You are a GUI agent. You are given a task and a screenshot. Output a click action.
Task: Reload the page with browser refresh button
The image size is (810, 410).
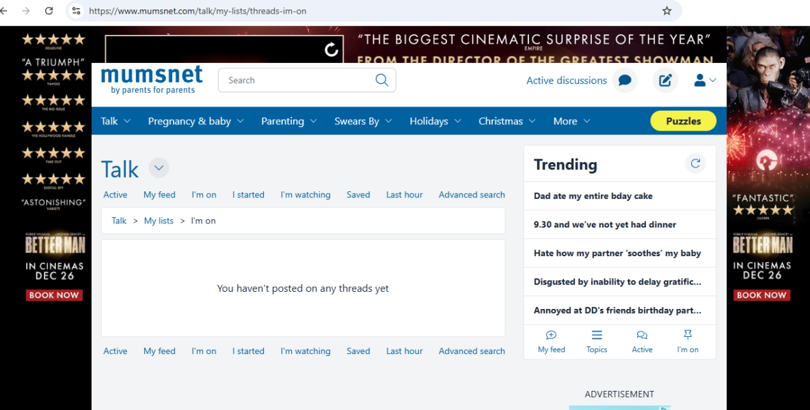pyautogui.click(x=49, y=11)
